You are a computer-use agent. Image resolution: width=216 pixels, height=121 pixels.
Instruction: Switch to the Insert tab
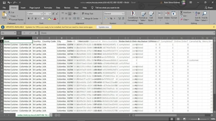(x=23, y=8)
